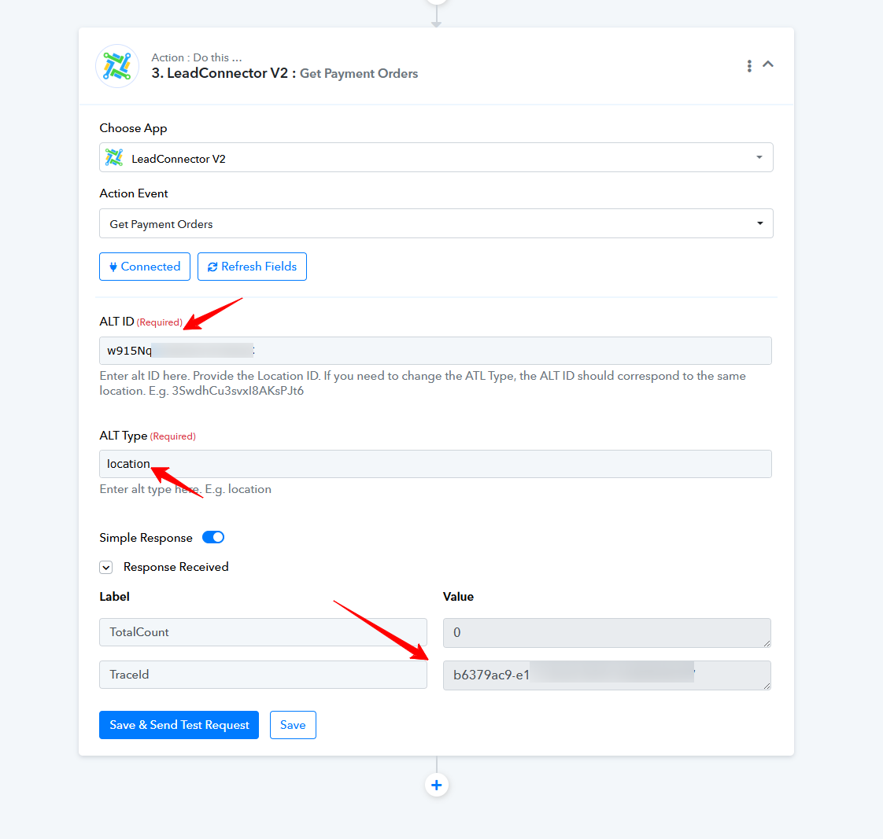
Task: Add a new step with plus button
Action: point(437,785)
